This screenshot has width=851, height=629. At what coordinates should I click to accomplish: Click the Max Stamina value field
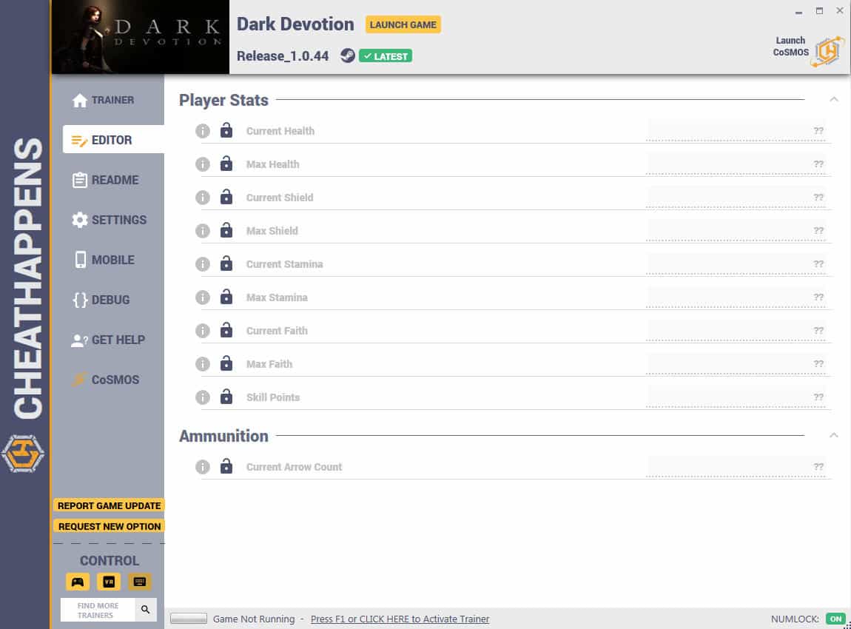[736, 297]
